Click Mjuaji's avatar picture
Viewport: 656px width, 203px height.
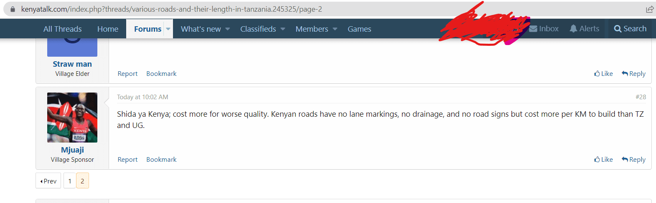click(72, 118)
